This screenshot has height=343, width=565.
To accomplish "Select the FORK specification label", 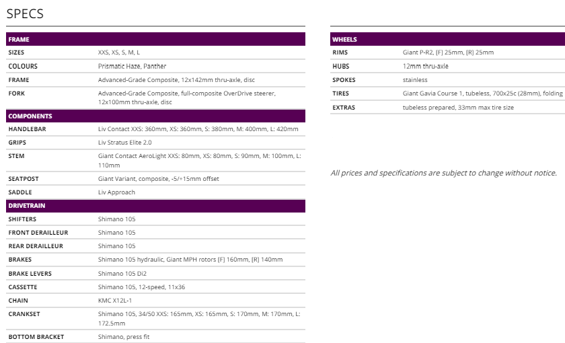I will [x=17, y=93].
